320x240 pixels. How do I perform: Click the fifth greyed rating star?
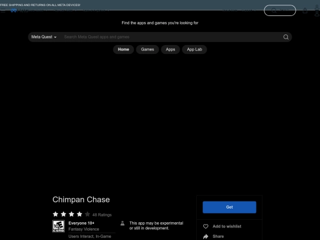click(87, 215)
